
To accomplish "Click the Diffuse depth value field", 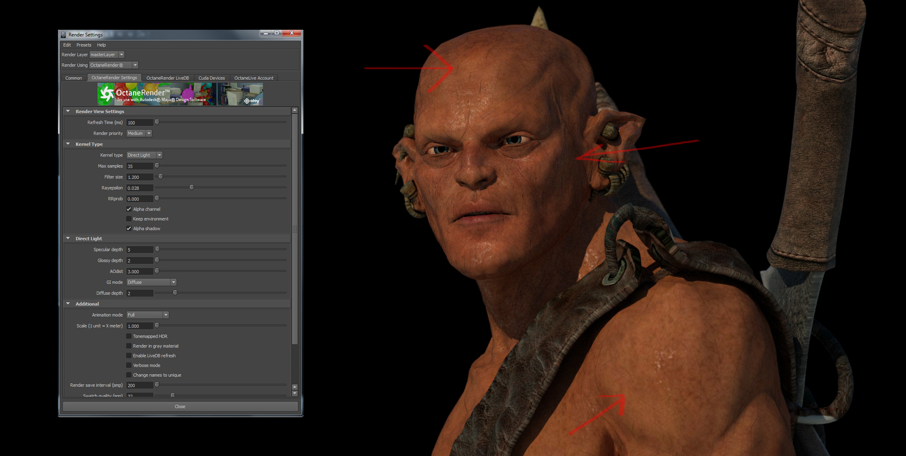I will pyautogui.click(x=140, y=293).
